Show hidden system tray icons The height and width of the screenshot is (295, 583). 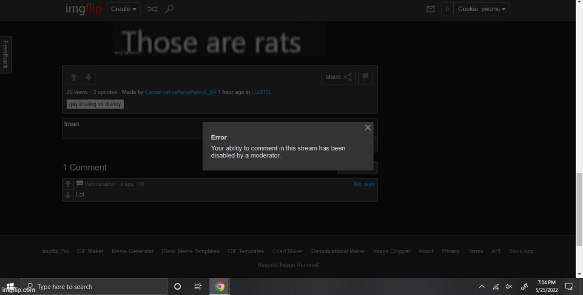(482, 287)
